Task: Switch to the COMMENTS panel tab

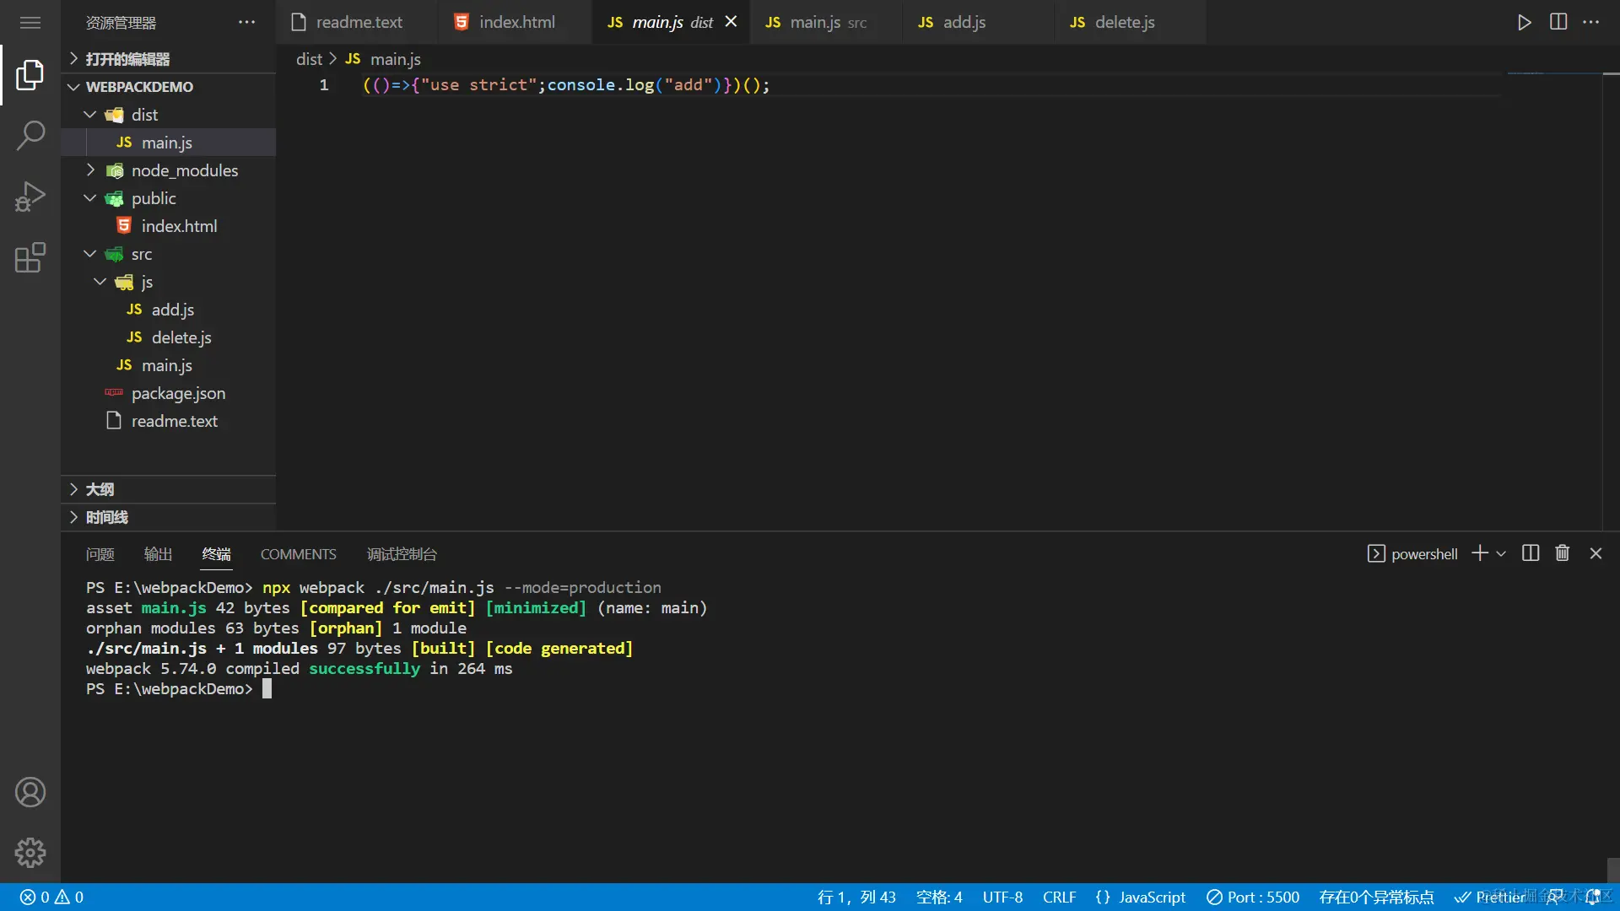Action: (x=298, y=554)
